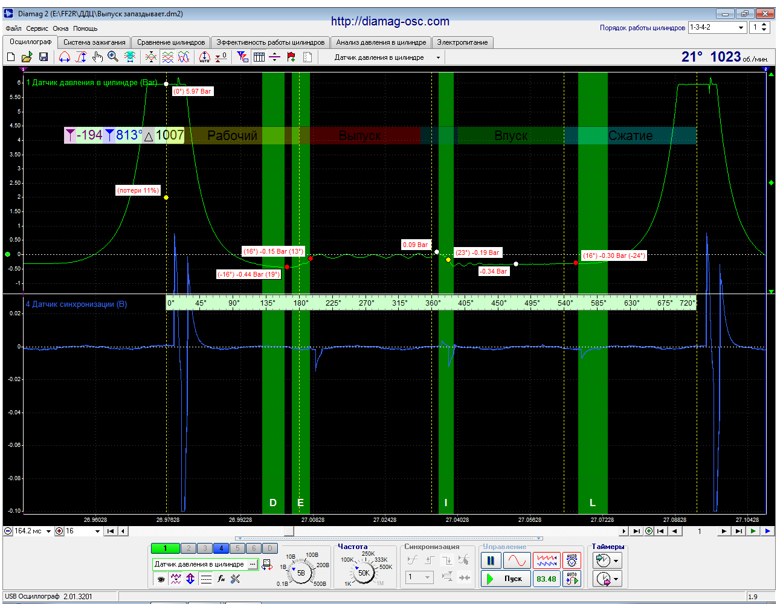783x604 pixels.
Task: Click the overlapping signals icon
Action: coord(151,57)
